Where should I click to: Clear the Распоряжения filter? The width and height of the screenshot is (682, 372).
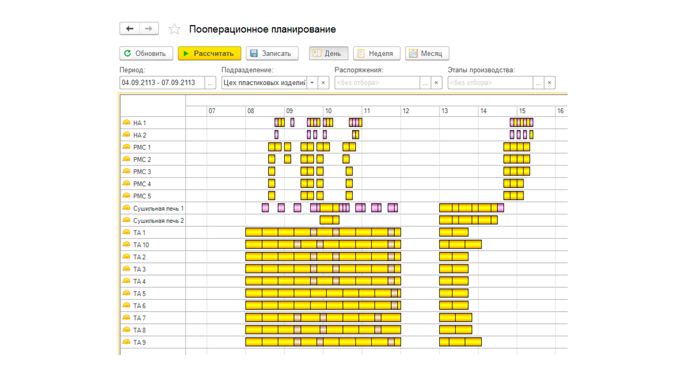[x=436, y=82]
